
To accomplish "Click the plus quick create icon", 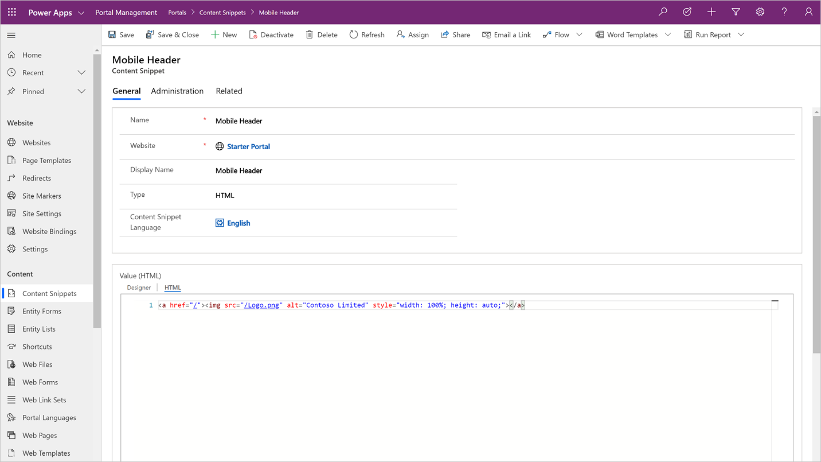I will click(x=711, y=12).
